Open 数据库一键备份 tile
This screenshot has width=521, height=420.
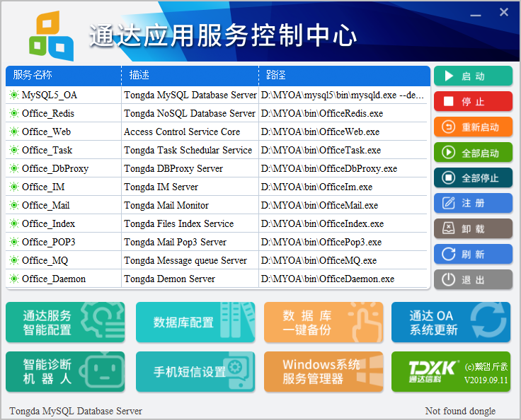pyautogui.click(x=324, y=322)
